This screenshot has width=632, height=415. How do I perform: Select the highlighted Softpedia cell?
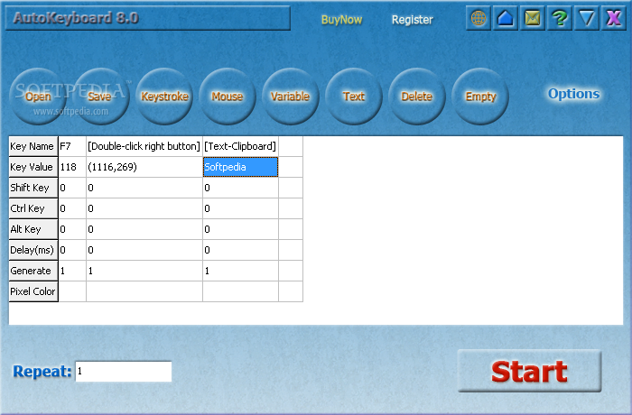click(x=240, y=167)
